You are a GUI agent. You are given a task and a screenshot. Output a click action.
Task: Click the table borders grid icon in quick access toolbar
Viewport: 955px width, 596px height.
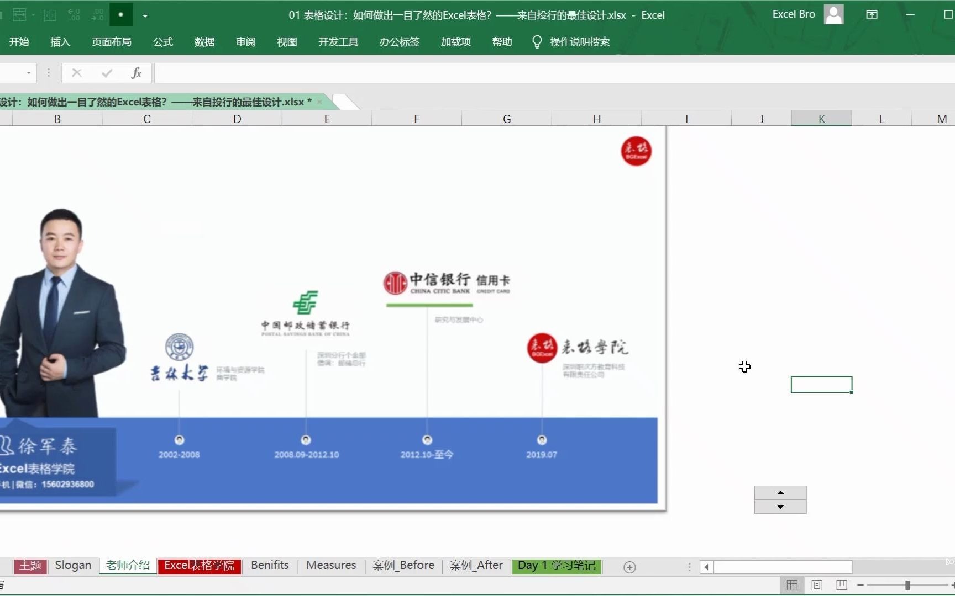coord(50,15)
